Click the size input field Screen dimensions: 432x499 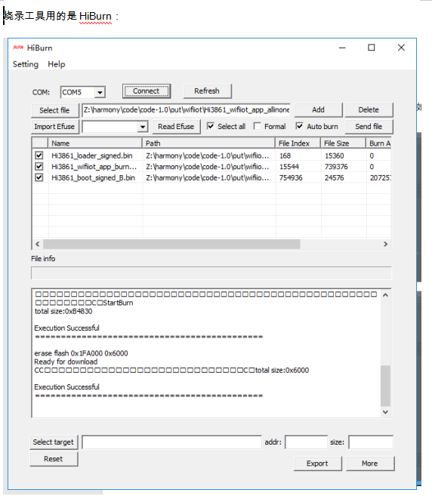[x=371, y=442]
